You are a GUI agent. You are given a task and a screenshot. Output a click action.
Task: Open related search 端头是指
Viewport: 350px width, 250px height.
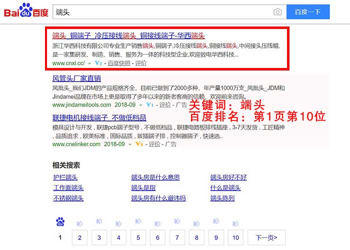click(143, 187)
